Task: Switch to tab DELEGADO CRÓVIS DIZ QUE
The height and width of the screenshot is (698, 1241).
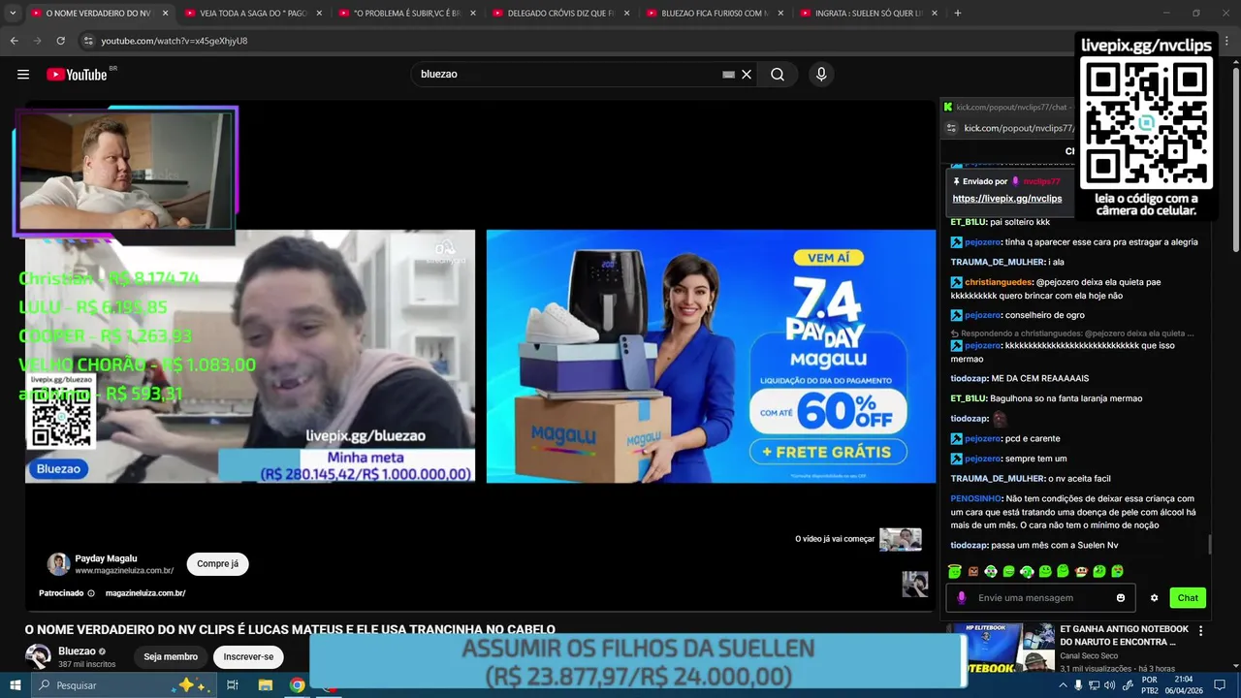Action: coord(561,14)
